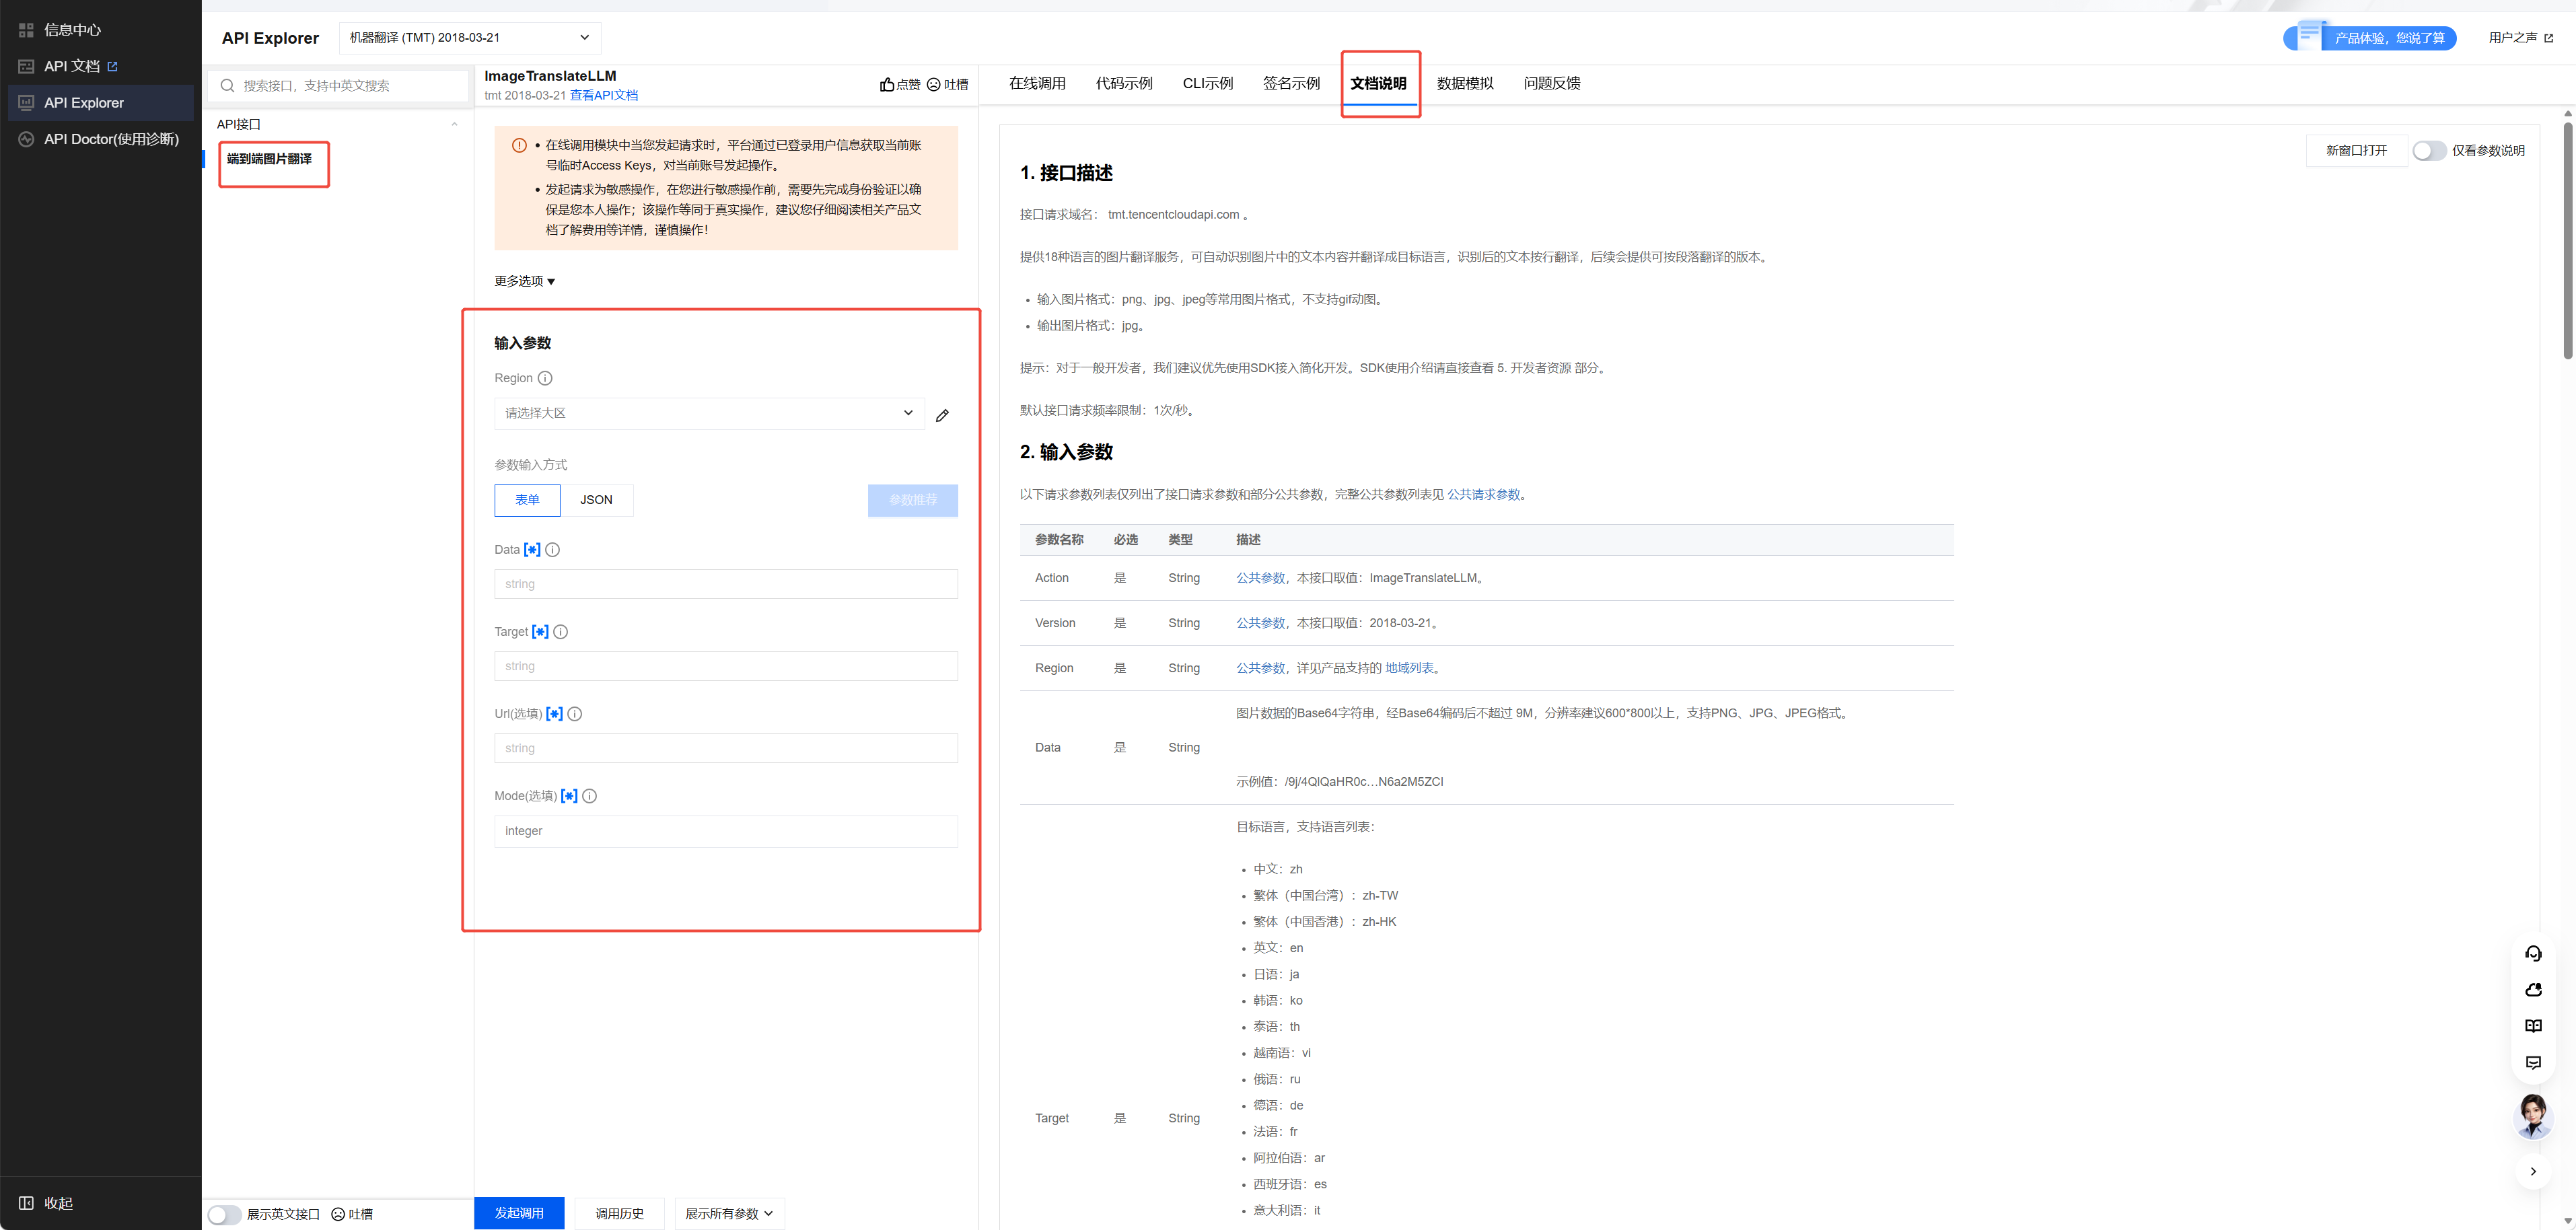Switch to the 代码示例 tab
This screenshot has width=2576, height=1230.
tap(1124, 83)
